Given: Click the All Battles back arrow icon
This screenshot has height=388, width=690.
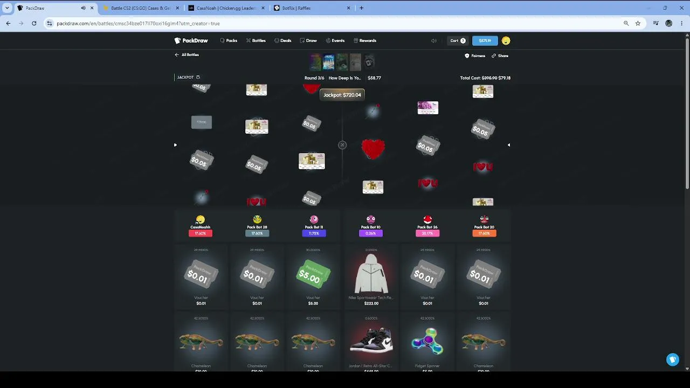Looking at the screenshot, I should [x=177, y=55].
